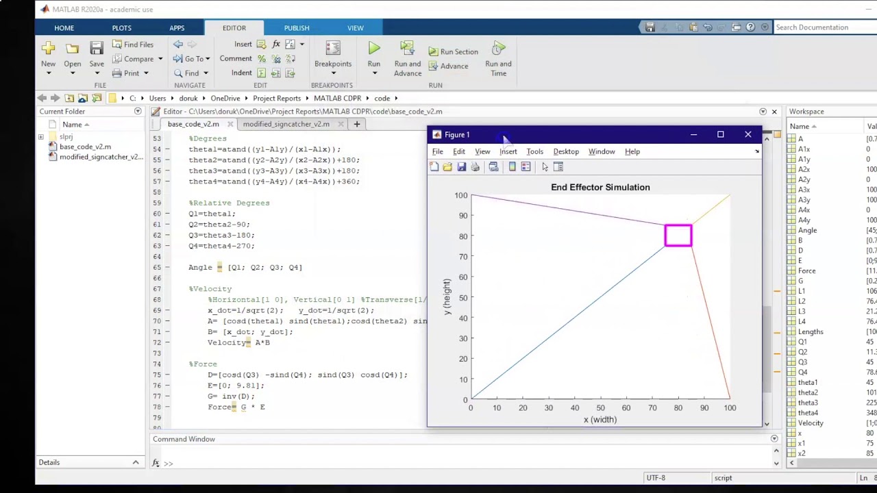Click the Open folder icon in ribbon
Viewport: 877px width, 493px height.
(x=72, y=48)
